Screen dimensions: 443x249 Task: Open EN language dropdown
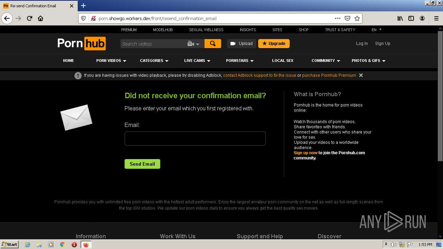click(x=377, y=30)
